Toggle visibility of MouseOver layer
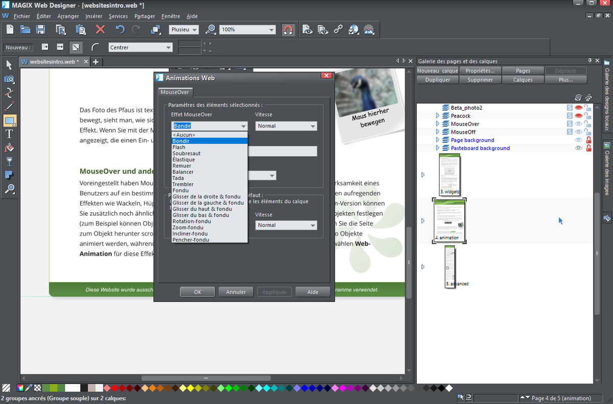The image size is (613, 404). point(579,124)
